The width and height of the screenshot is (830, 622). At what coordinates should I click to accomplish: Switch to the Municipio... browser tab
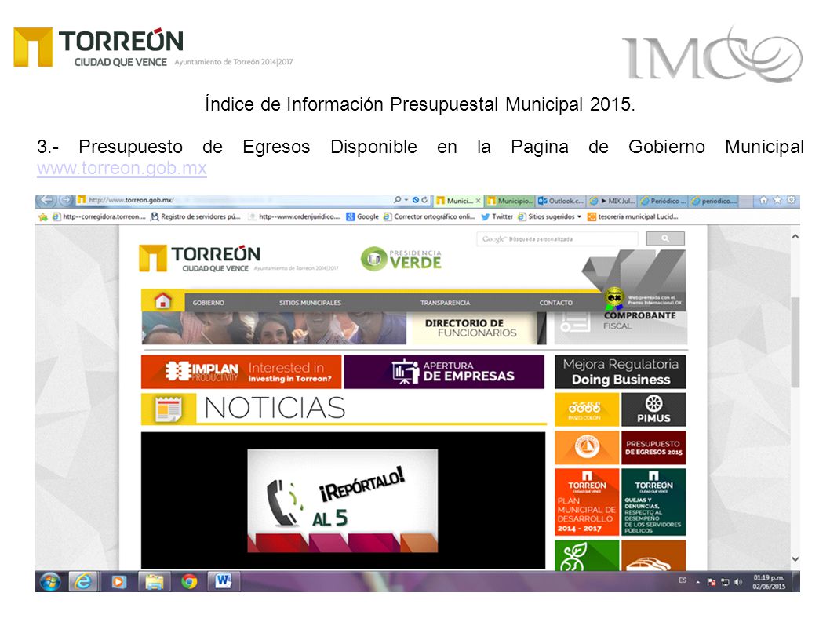click(x=510, y=201)
